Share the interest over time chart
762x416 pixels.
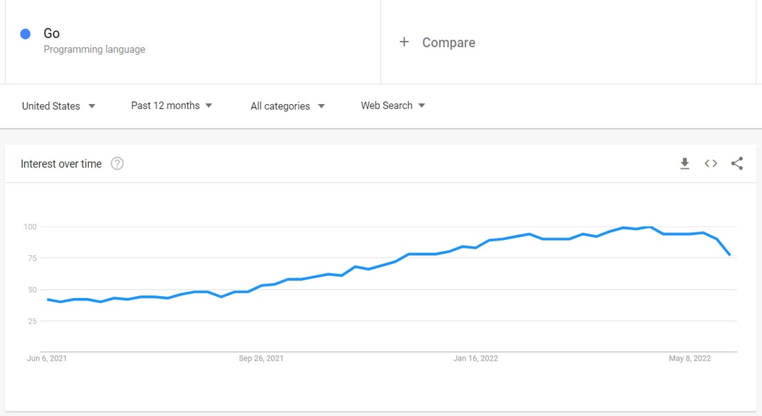coord(737,164)
